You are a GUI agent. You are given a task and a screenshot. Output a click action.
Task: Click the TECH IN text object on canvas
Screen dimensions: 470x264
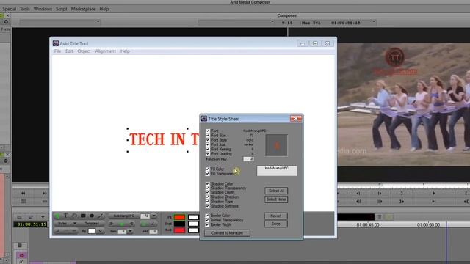164,140
